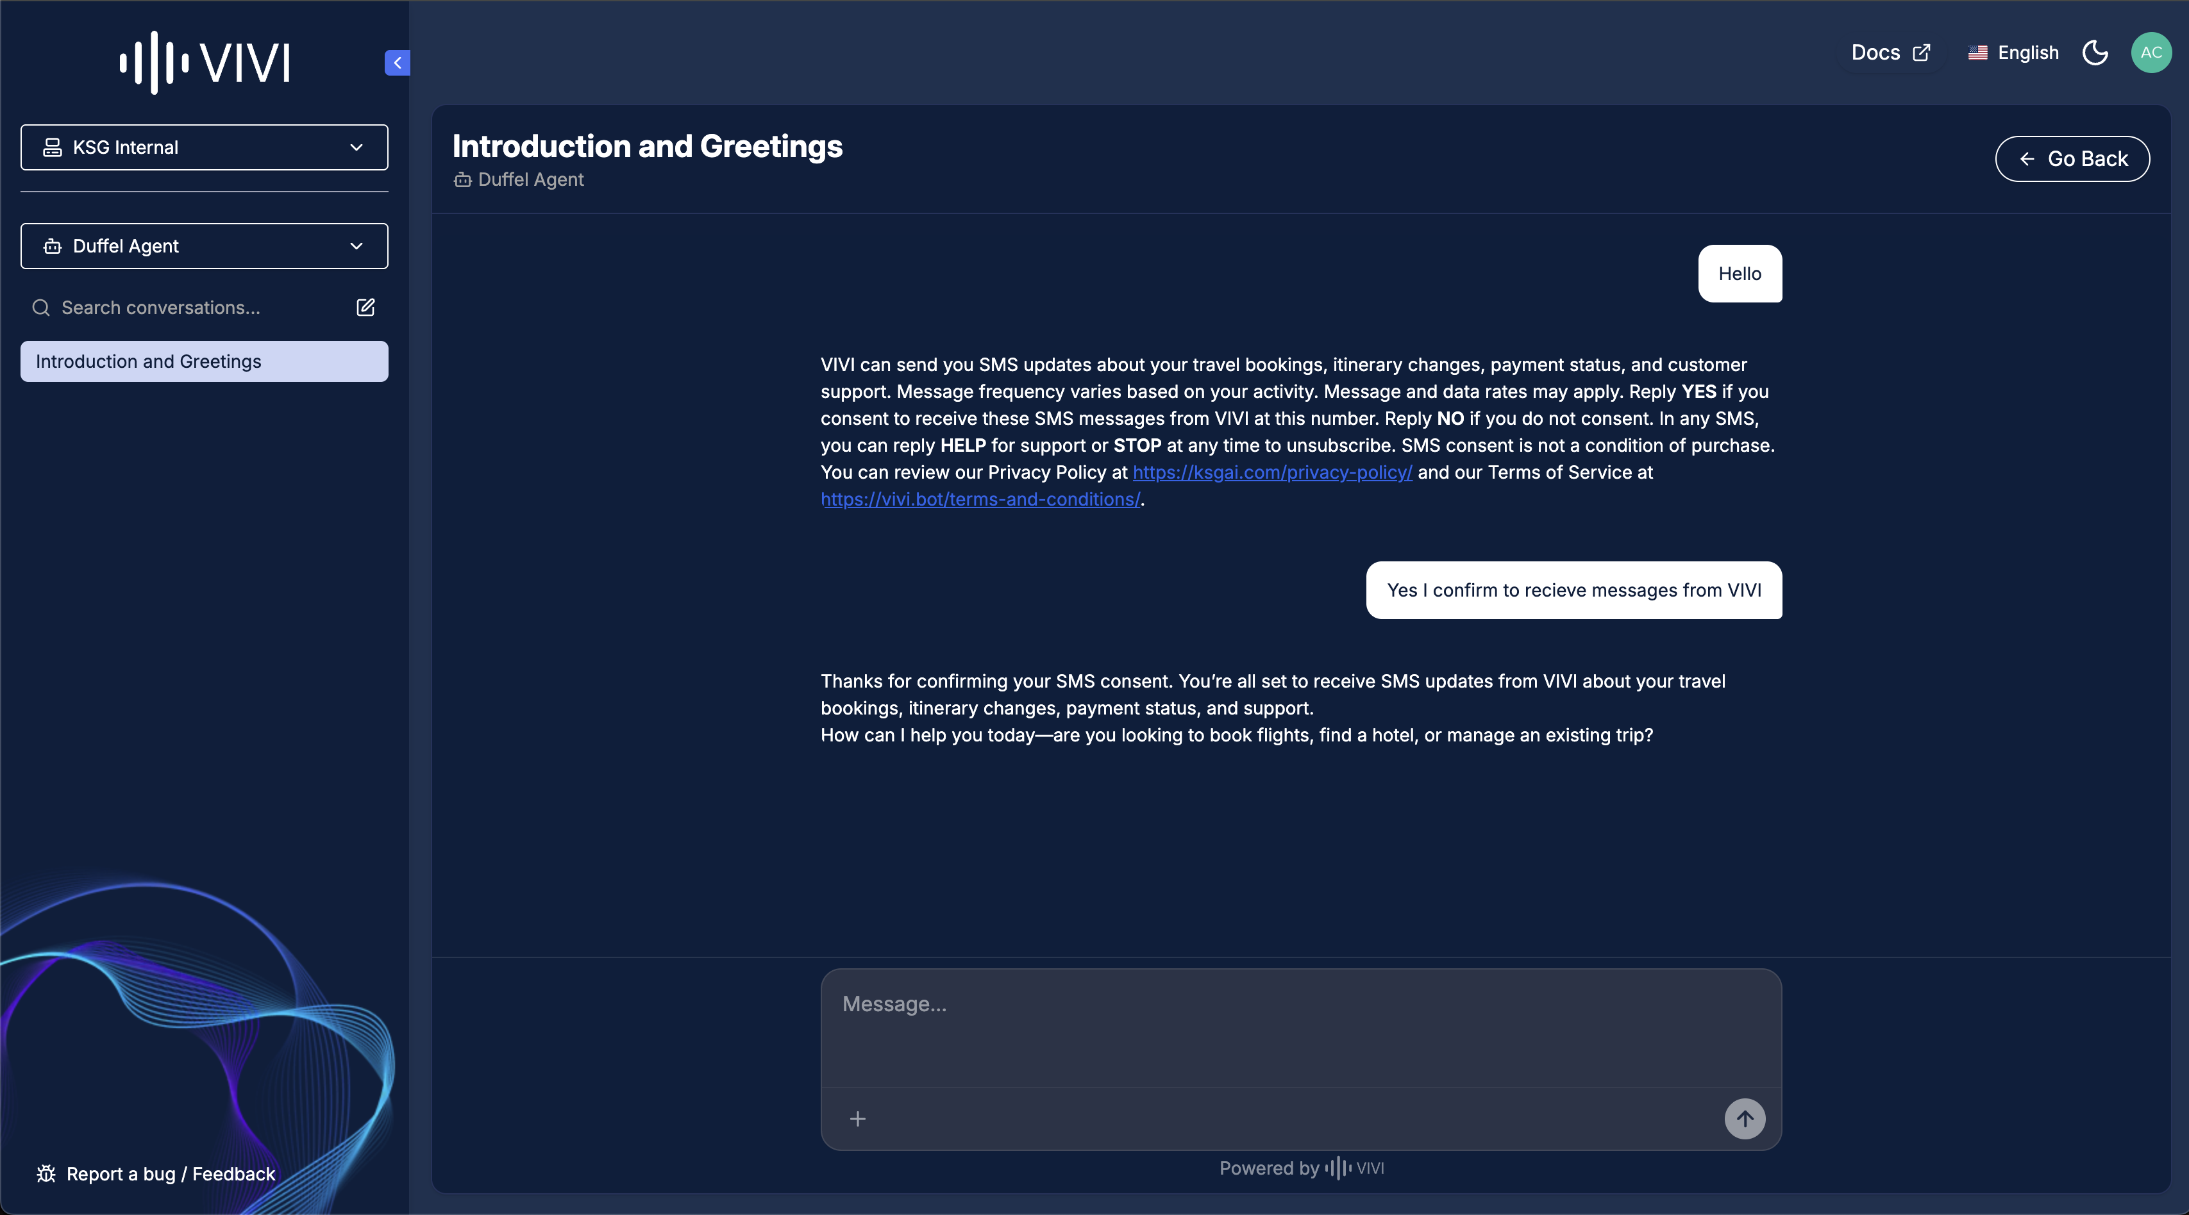Open the new conversation compose icon

point(365,308)
